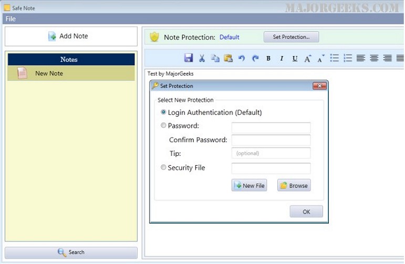Viewport: 405px width, 264px height.
Task: Click the 'Test by MajorGeeks' note text
Action: pyautogui.click(x=171, y=74)
